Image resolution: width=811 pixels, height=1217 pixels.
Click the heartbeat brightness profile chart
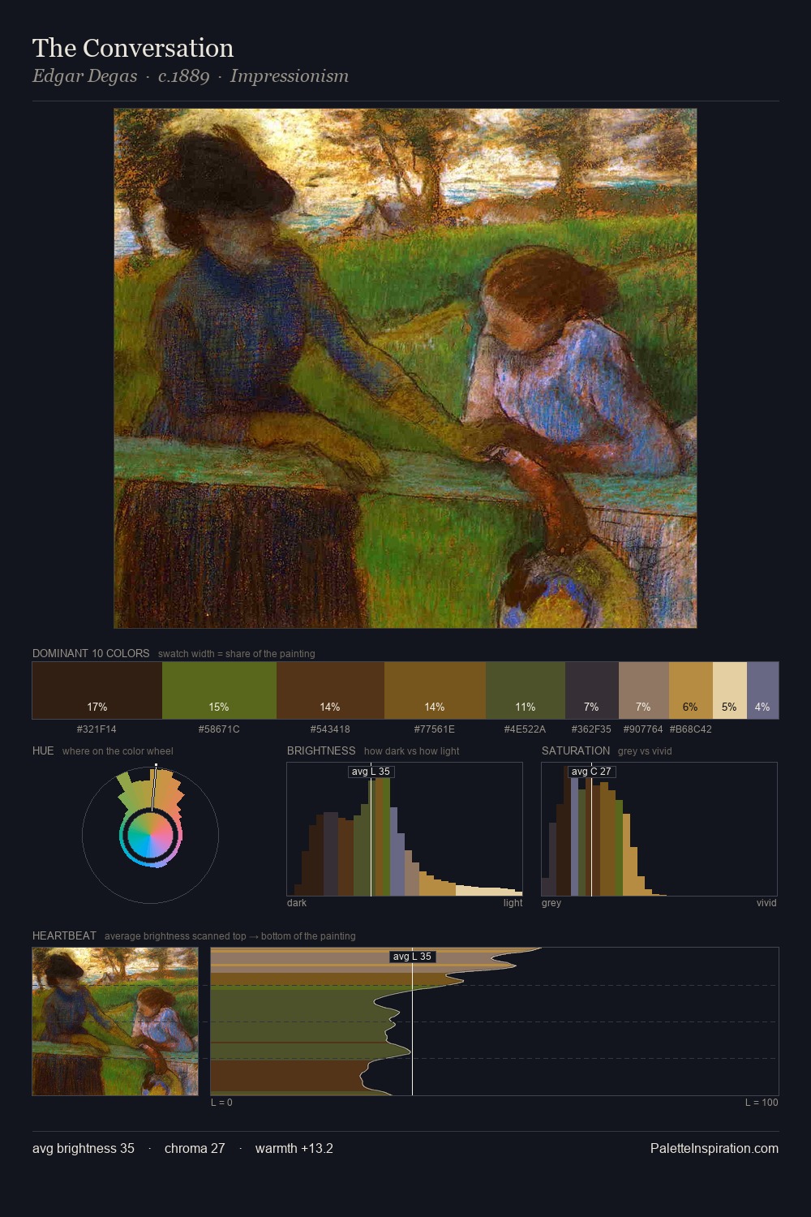point(495,1021)
